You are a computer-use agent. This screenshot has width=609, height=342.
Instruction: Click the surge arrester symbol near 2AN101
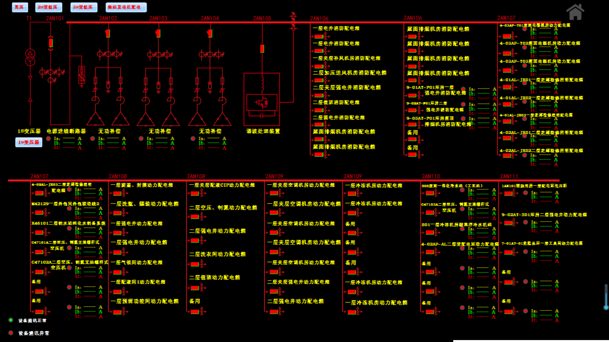[82, 75]
